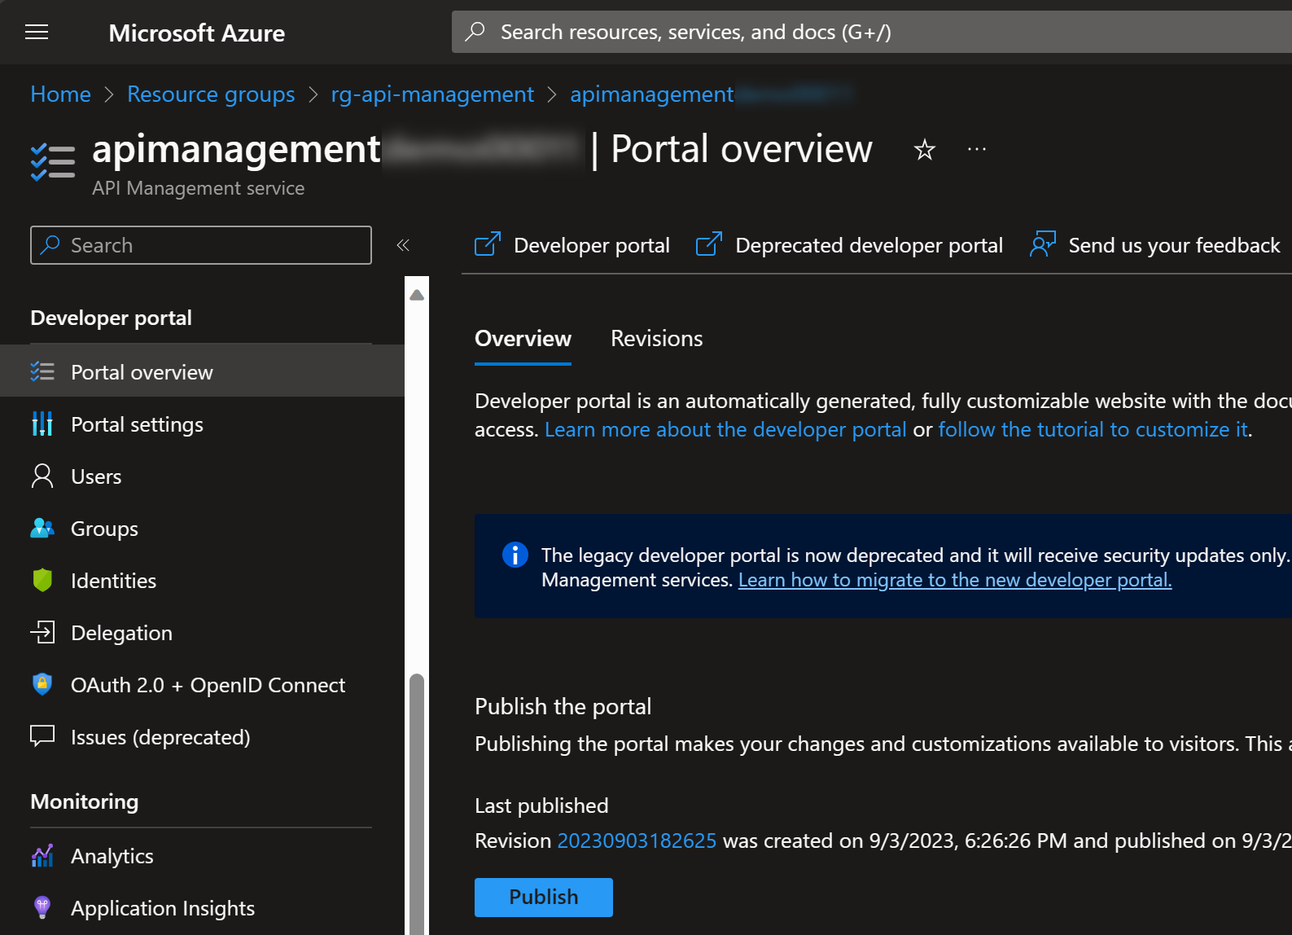The width and height of the screenshot is (1292, 935).
Task: Click the Publish the portal heading
Action: pyautogui.click(x=563, y=706)
